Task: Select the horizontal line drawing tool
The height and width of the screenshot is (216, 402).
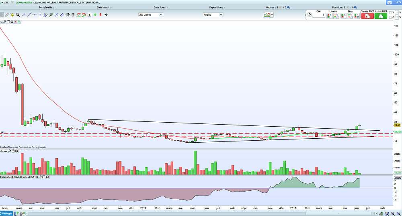Action: [x=34, y=15]
